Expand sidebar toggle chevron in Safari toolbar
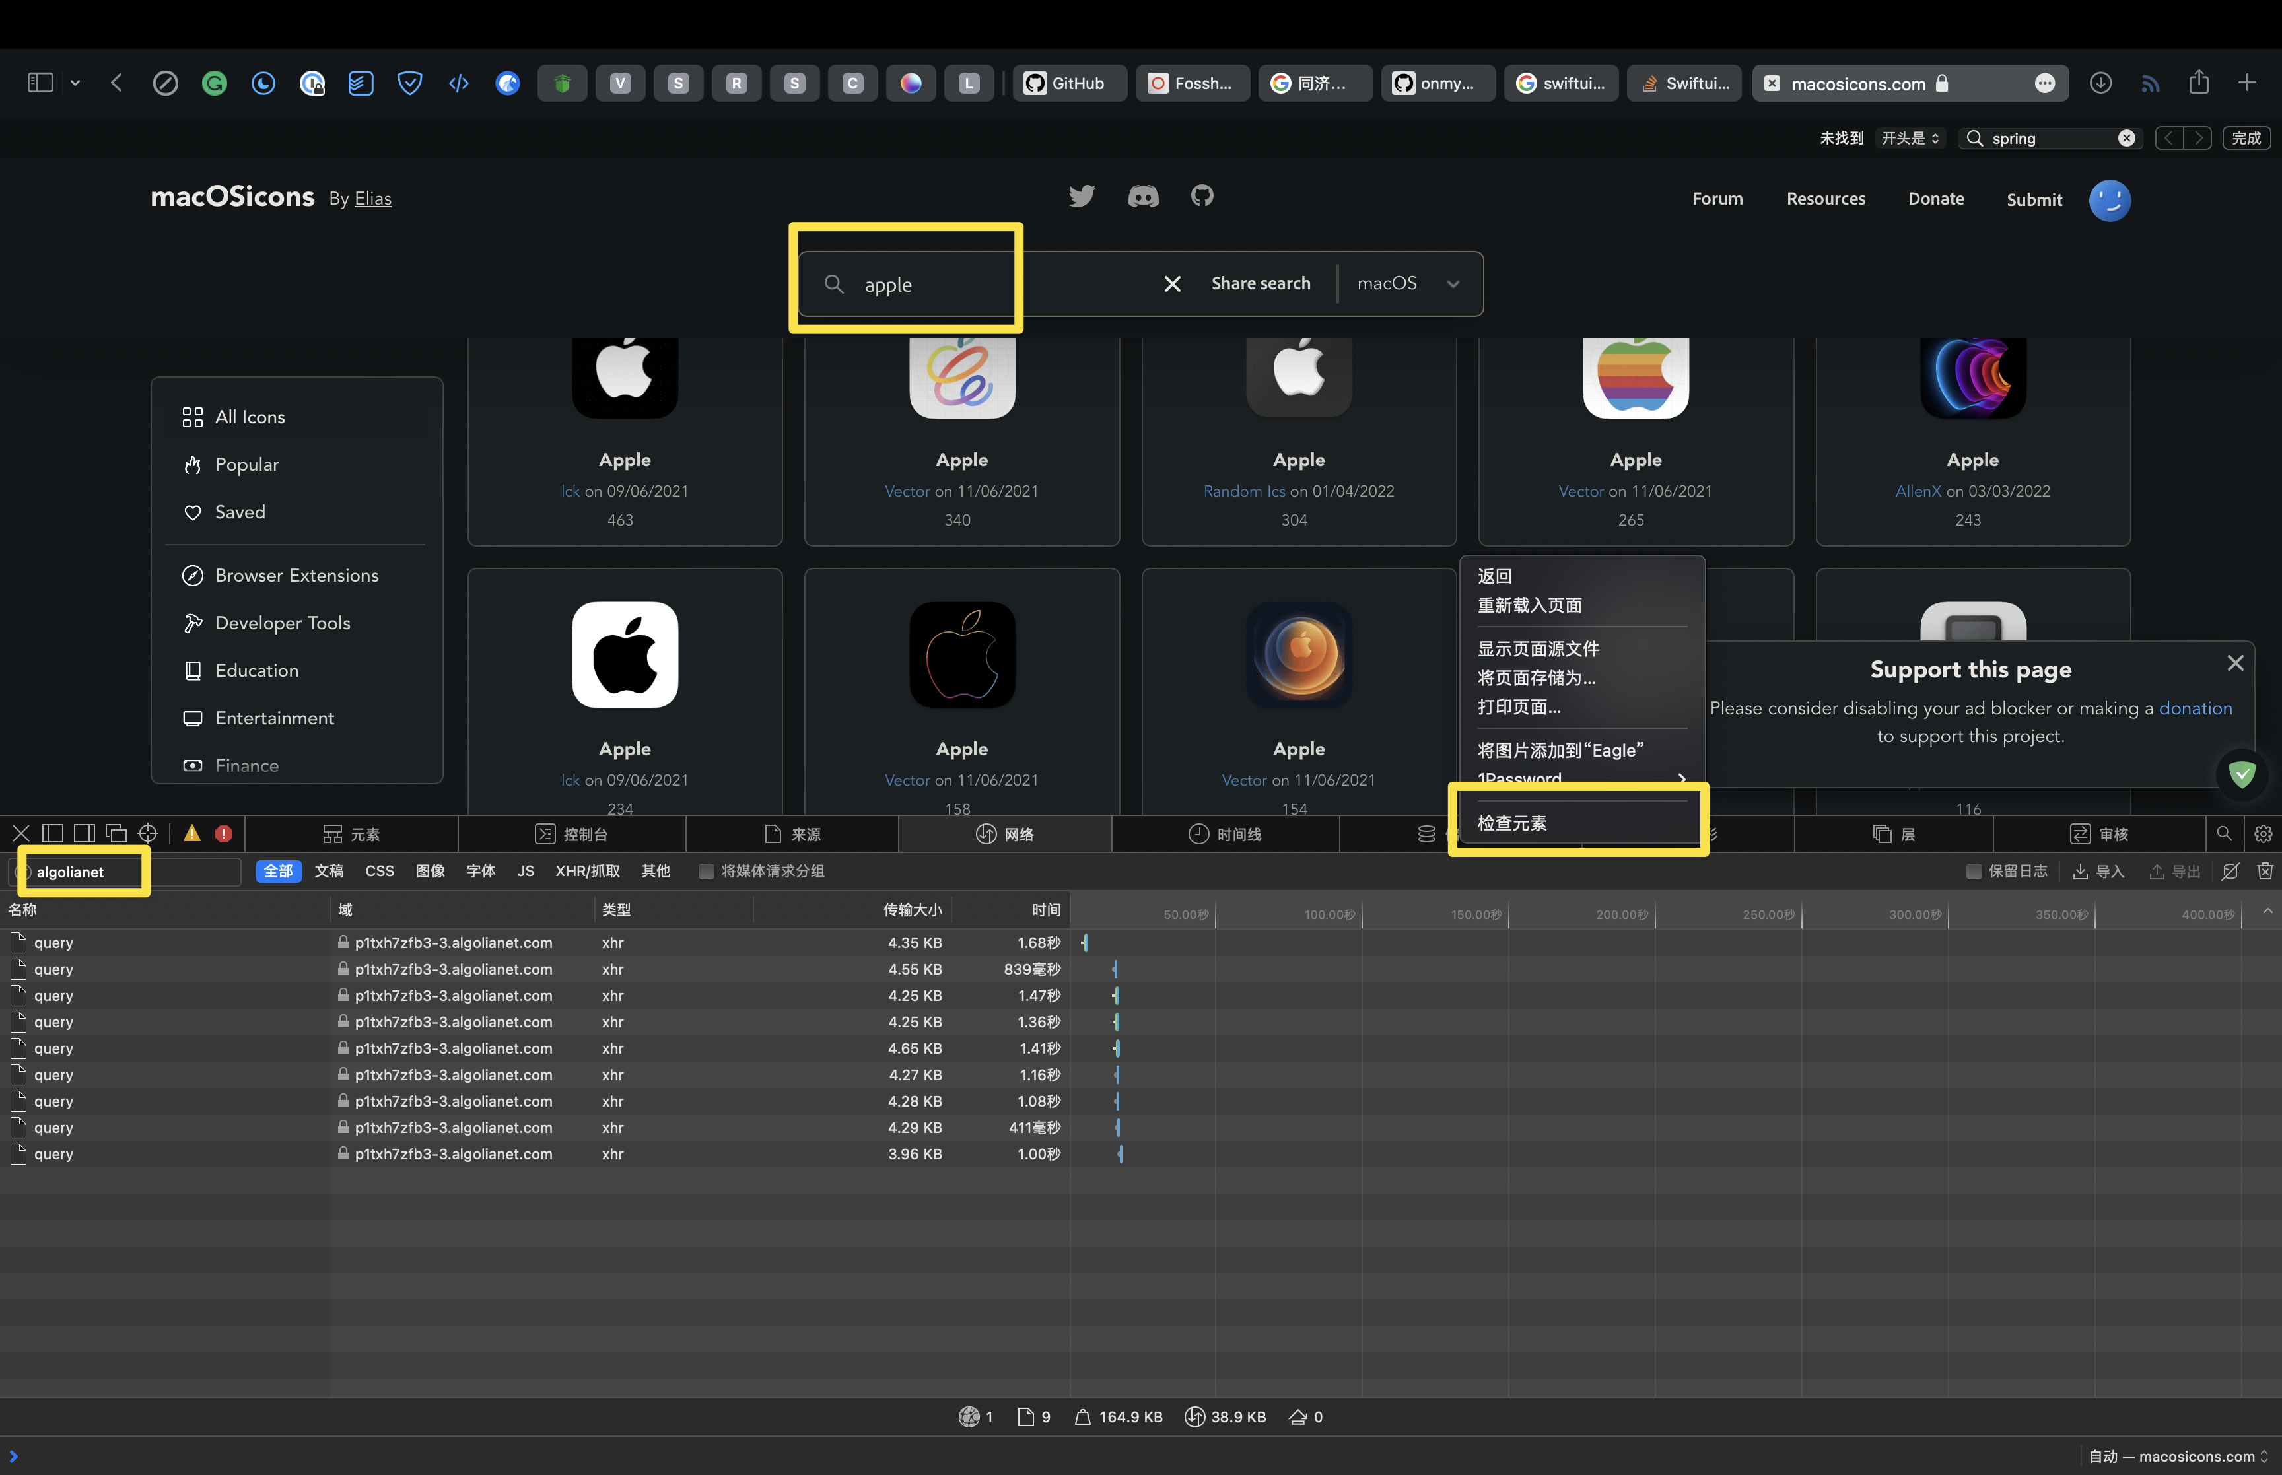2282x1475 pixels. point(76,83)
